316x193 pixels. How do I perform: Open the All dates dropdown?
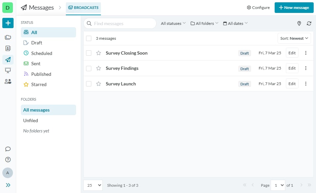tap(235, 24)
